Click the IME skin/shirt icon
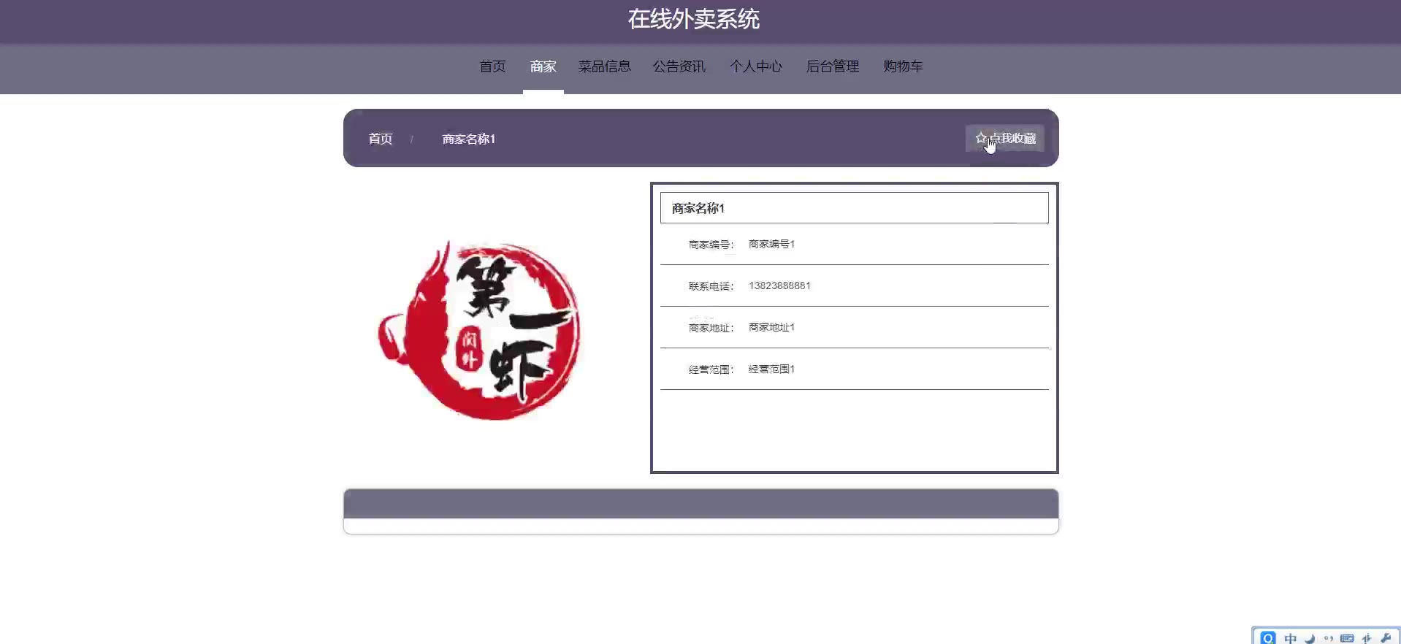Screen dimensions: 1401x644 (1367, 639)
